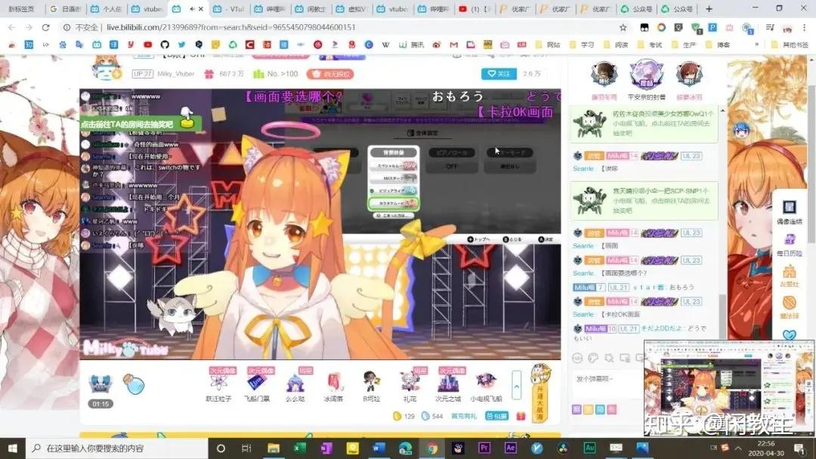Open 魔法球 in the right sidebar
Image resolution: width=816 pixels, height=459 pixels.
click(789, 307)
